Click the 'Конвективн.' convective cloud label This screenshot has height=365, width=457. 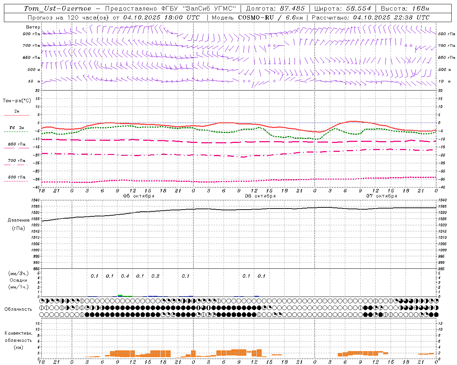click(19, 333)
